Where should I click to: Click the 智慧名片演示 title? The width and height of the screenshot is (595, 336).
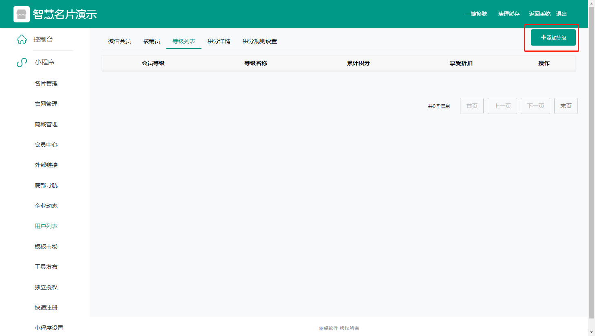pos(65,14)
